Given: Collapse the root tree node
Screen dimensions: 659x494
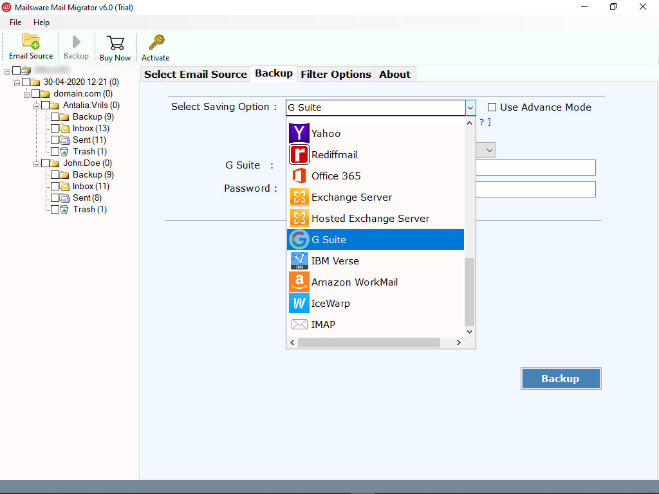Looking at the screenshot, I should (x=7, y=71).
